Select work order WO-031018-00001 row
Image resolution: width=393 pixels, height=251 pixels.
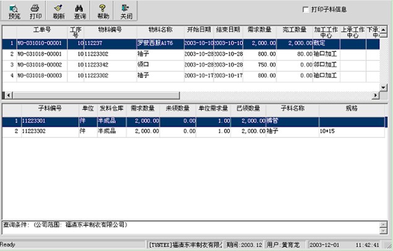[x=41, y=54]
